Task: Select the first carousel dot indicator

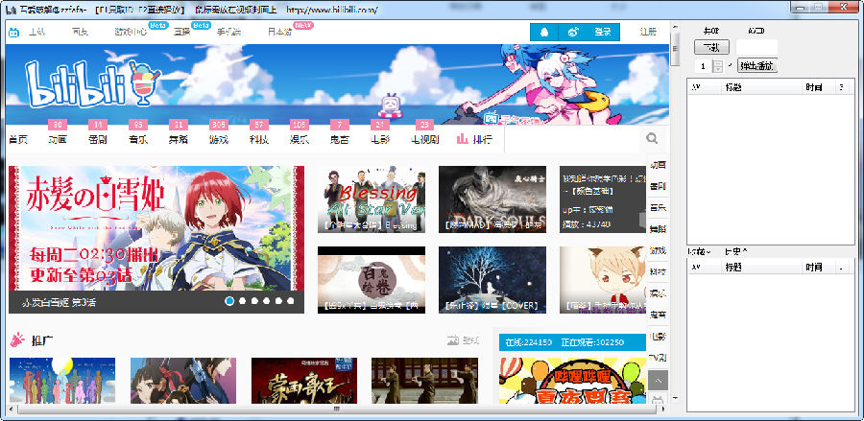Action: tap(229, 301)
